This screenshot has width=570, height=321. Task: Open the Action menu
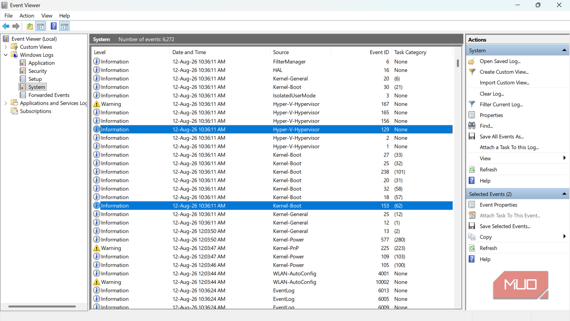tap(27, 16)
